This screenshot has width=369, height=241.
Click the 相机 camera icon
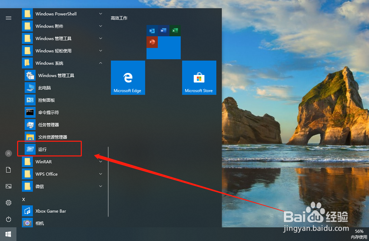click(x=27, y=223)
